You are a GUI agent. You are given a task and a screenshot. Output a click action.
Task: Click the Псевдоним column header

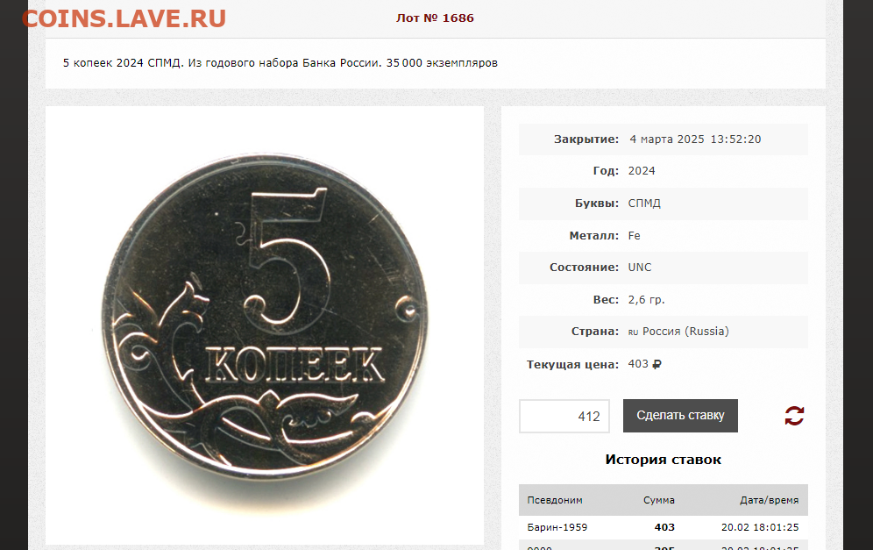(555, 500)
